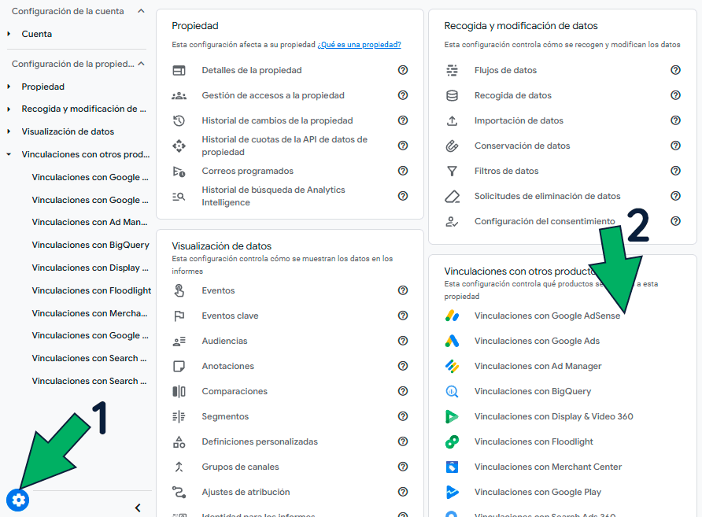Select the Filtros de datos funnel icon
The image size is (702, 517).
point(453,171)
